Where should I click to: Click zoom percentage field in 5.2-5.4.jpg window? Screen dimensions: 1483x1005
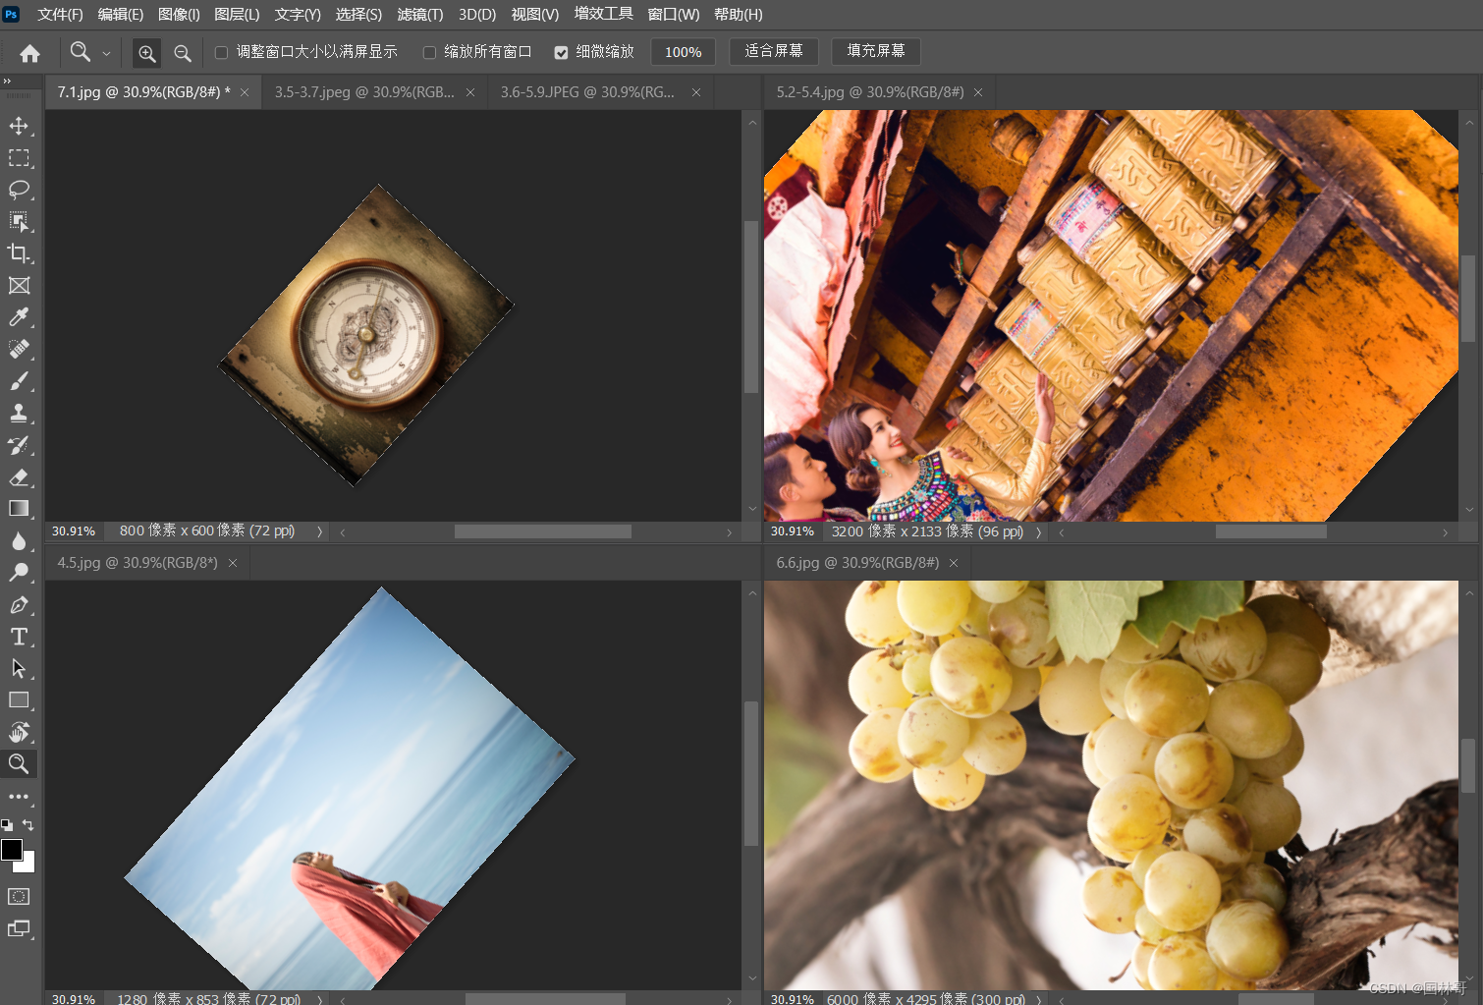coord(793,531)
